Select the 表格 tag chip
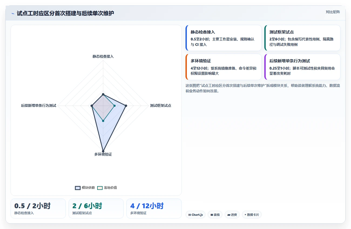Viewport: 351px width, 229px height. pos(215,215)
